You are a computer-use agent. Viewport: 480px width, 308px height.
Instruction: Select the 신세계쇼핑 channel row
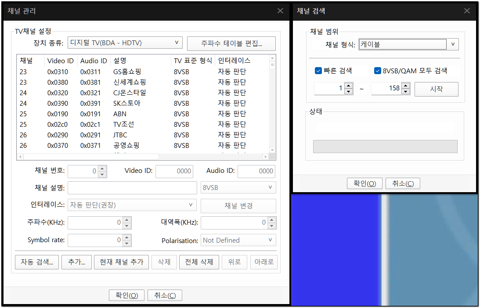143,82
